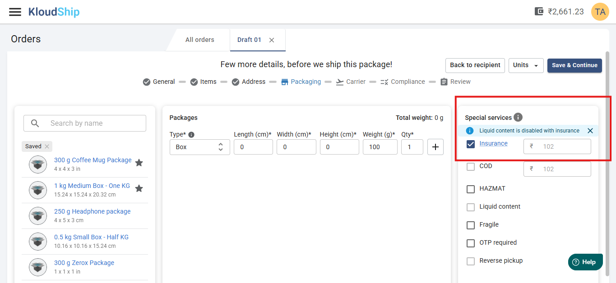Click the Special services info icon

click(x=518, y=117)
